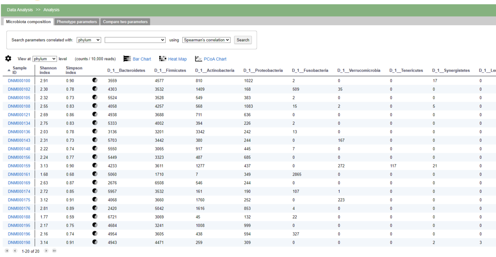This screenshot has height=257, width=496.
Task: Click the pie chart icon for DNM000188
Action: (95, 217)
